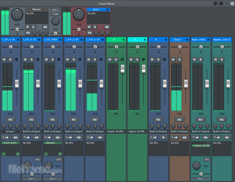The height and width of the screenshot is (182, 235).
Task: Click stereo mode icon on track 8
Action: (x=163, y=137)
